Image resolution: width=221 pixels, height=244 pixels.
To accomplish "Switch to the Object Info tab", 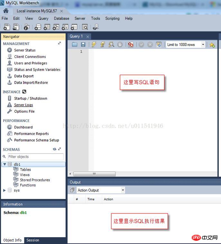I will click(13, 240).
